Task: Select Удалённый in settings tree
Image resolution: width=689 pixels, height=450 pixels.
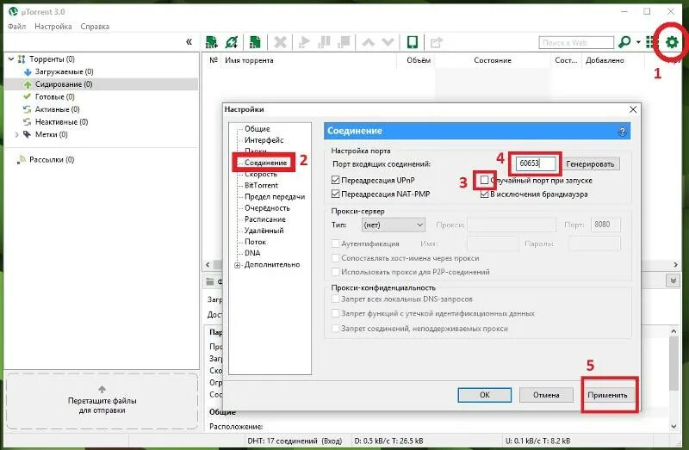Action: coord(264,231)
